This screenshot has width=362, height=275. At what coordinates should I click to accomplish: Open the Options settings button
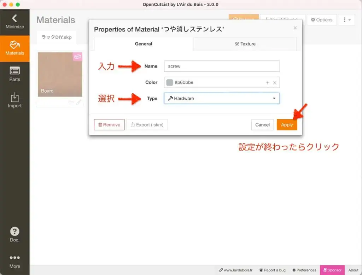(322, 20)
